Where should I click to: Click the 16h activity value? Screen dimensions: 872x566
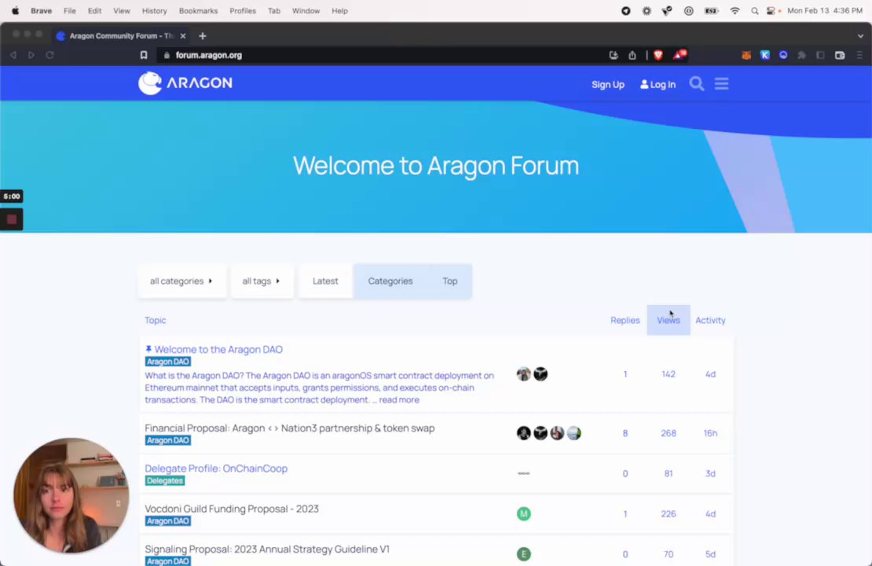[x=710, y=433]
